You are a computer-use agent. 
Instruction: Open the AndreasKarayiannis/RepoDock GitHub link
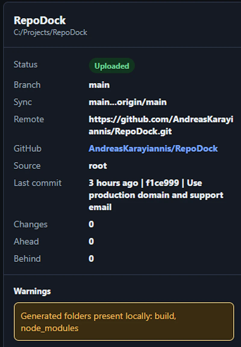pyautogui.click(x=153, y=148)
